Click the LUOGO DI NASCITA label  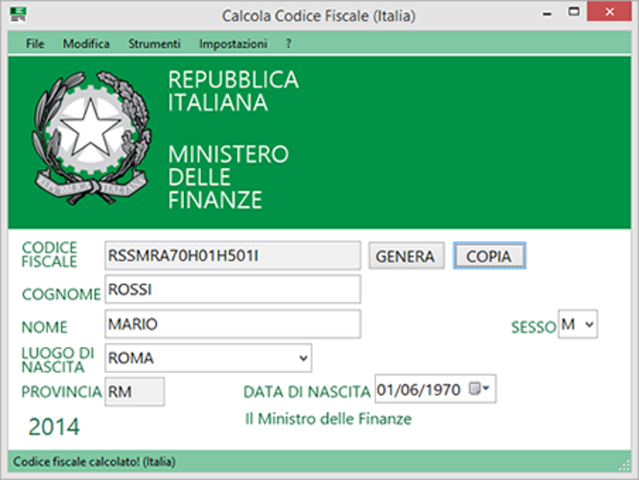(x=58, y=360)
